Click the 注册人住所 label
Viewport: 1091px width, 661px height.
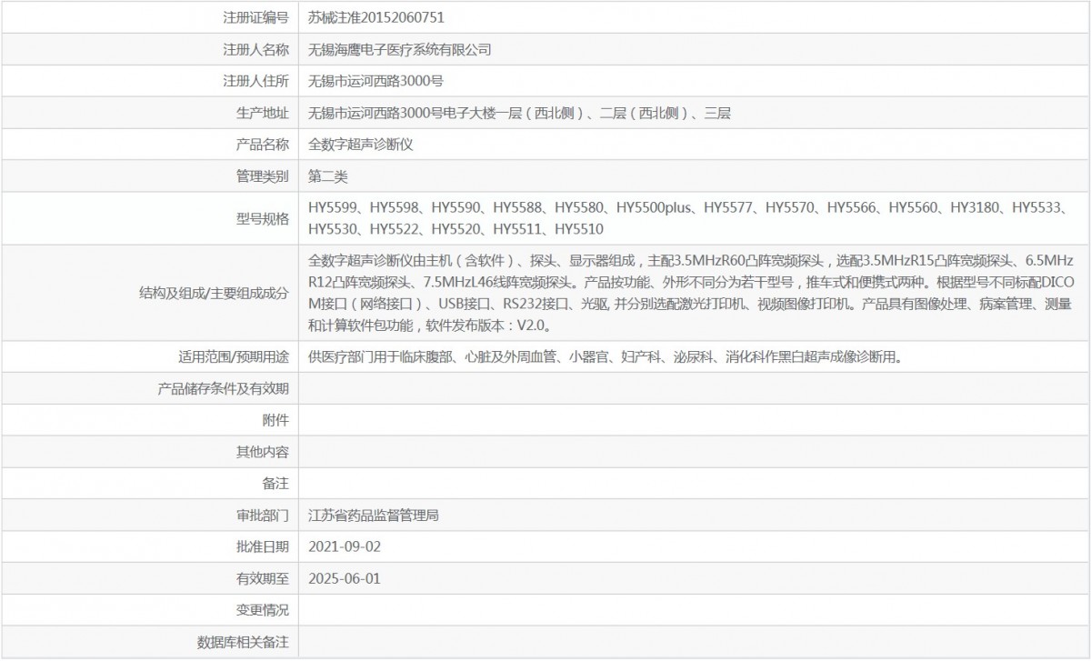click(x=255, y=81)
